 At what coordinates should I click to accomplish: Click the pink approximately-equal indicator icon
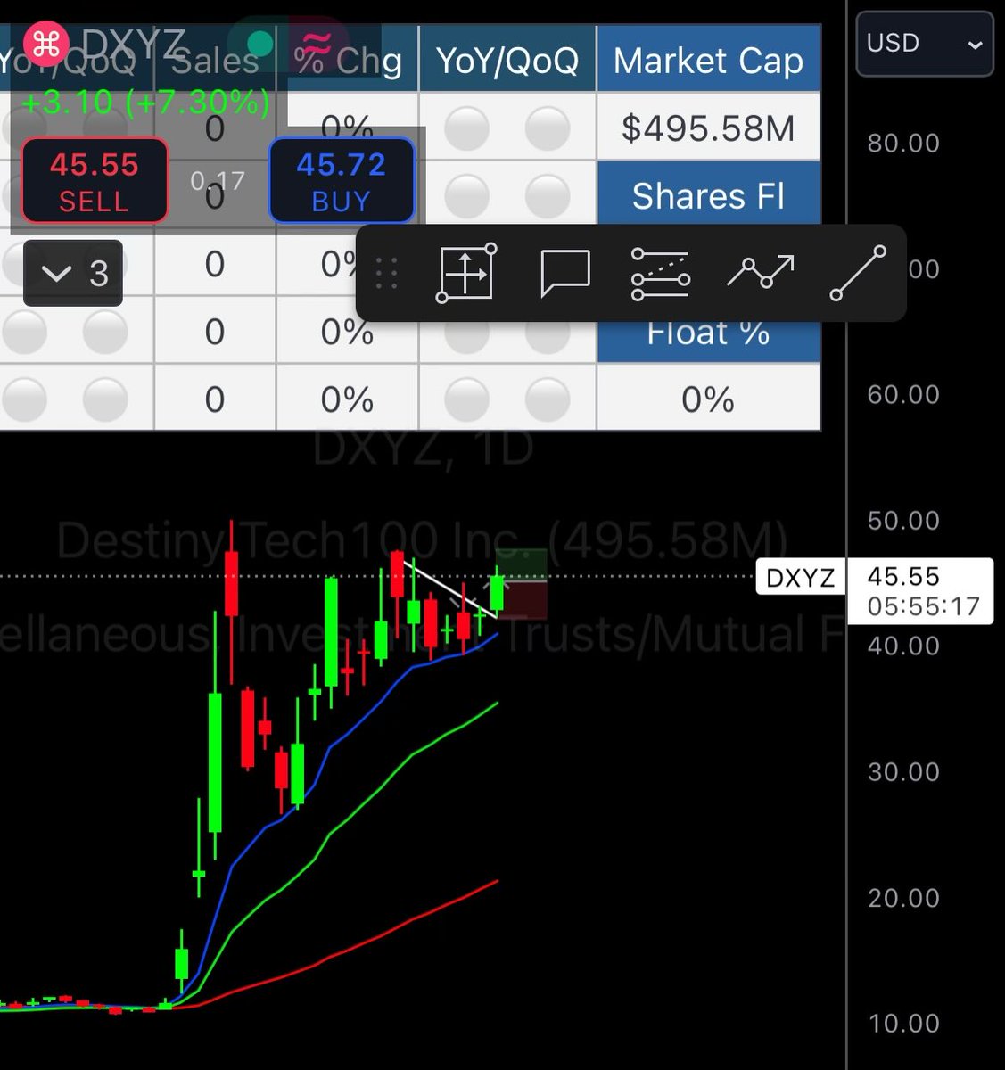318,43
